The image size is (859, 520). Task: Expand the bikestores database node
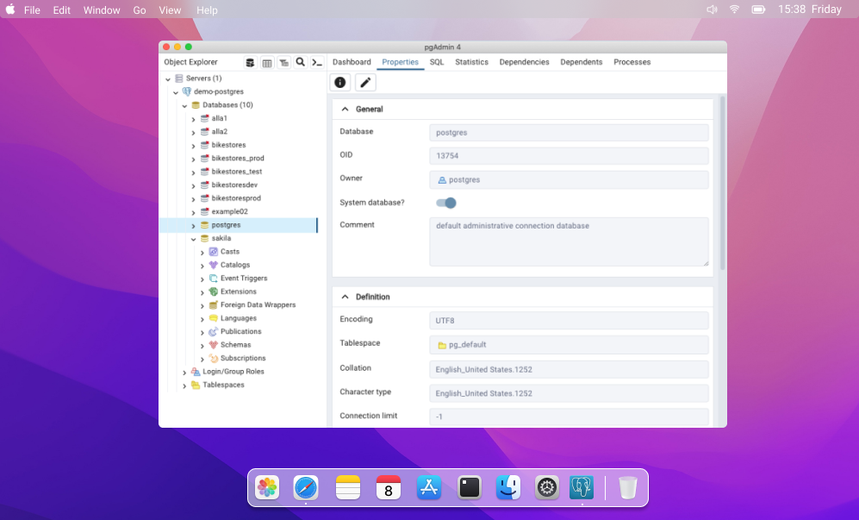(x=193, y=146)
